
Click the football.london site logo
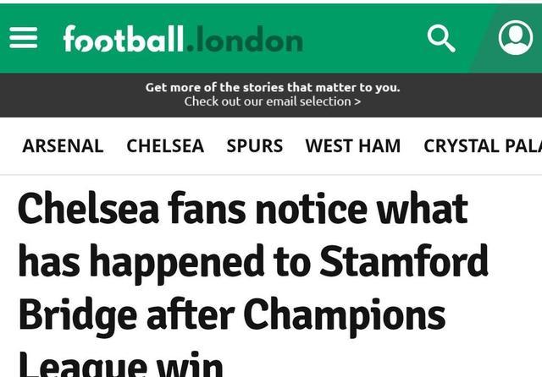[182, 39]
